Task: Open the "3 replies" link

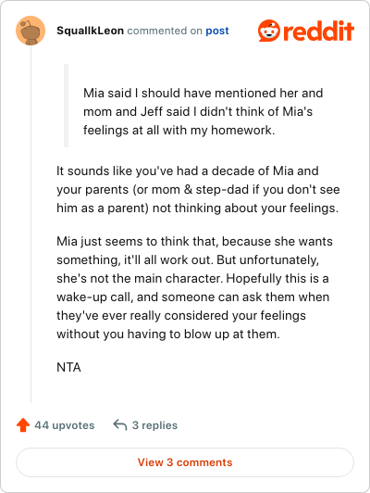Action: pos(154,425)
